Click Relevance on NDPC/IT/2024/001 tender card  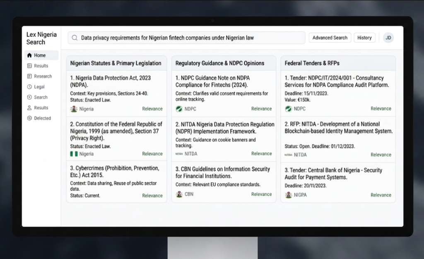(381, 109)
